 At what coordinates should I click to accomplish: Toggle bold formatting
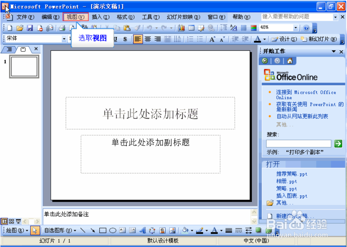point(95,39)
